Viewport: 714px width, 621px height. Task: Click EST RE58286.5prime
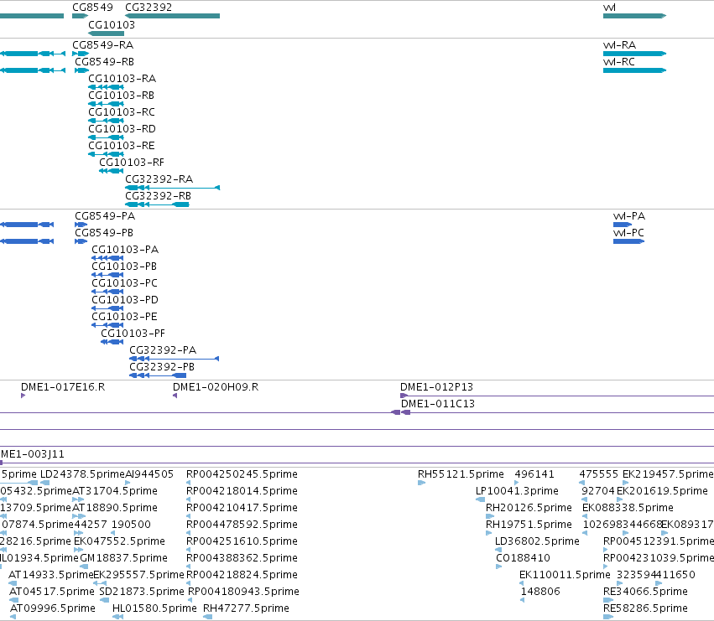tap(646, 609)
